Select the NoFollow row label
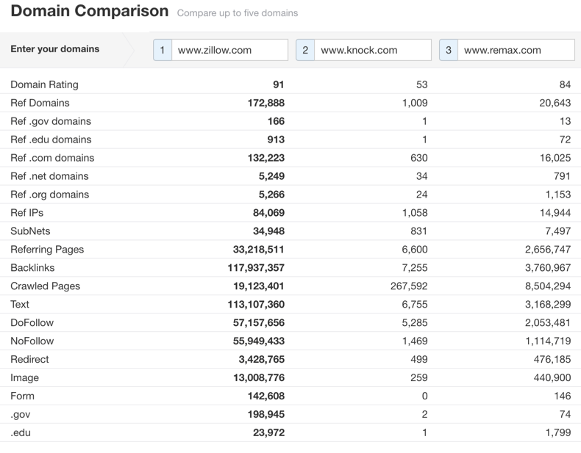The height and width of the screenshot is (453, 581). pyautogui.click(x=32, y=341)
